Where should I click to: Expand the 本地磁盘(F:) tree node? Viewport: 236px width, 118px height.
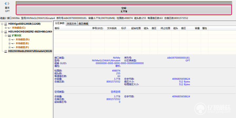(x=10, y=47)
